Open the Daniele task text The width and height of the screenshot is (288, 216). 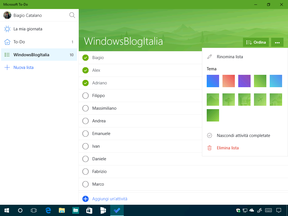coord(99,159)
